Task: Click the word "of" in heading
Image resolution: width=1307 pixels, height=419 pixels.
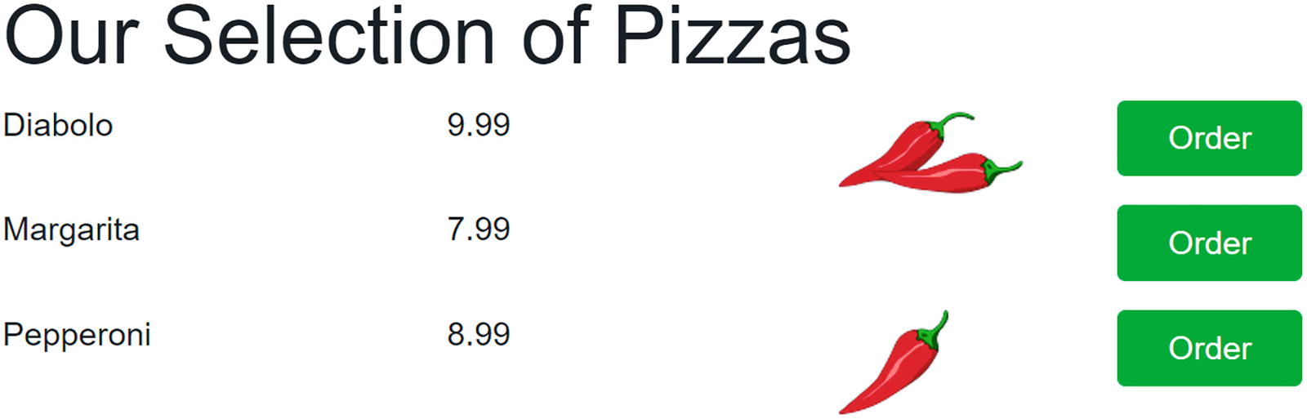Action: 555,37
